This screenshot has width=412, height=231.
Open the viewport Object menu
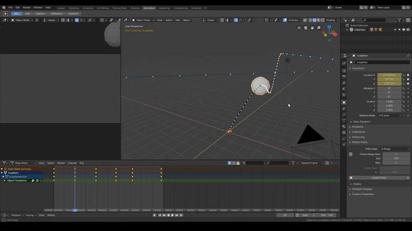[x=186, y=20]
